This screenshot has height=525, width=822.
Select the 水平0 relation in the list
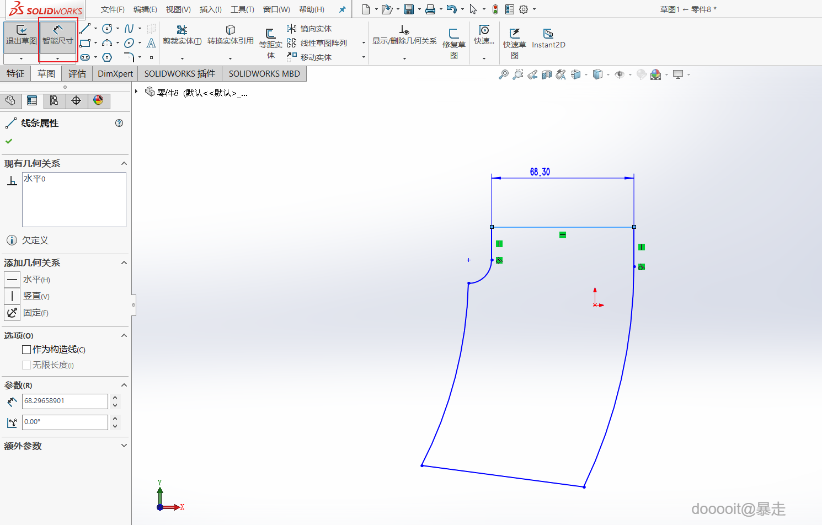[x=34, y=179]
